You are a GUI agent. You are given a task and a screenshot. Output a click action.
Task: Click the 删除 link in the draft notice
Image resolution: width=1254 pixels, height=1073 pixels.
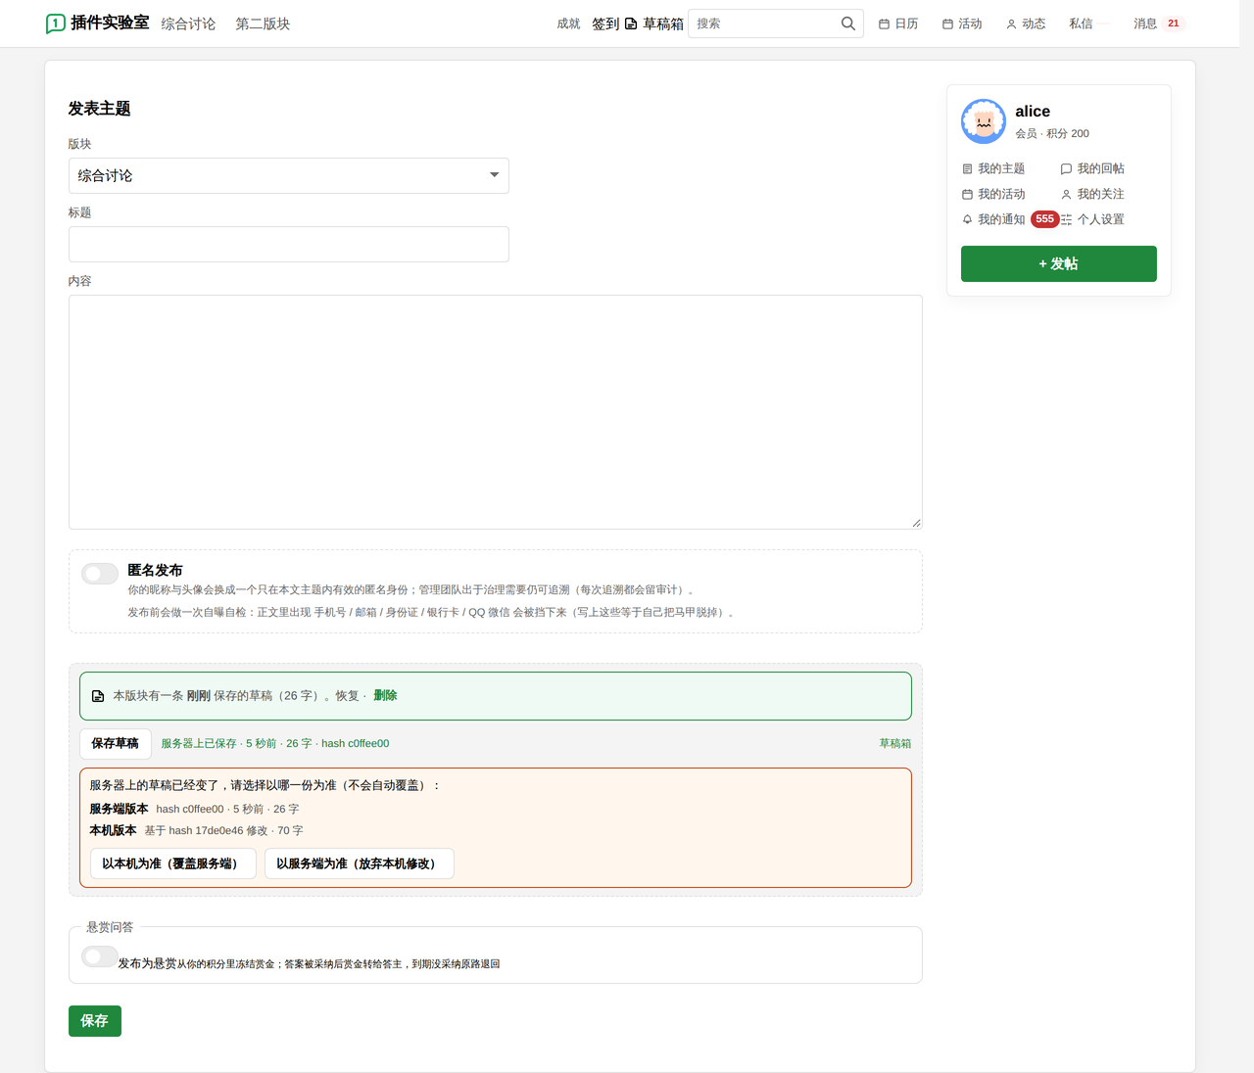pyautogui.click(x=385, y=696)
